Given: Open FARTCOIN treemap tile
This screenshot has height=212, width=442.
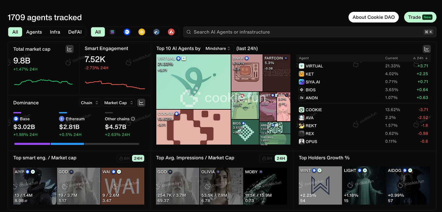Looking at the screenshot, I should tap(277, 73).
